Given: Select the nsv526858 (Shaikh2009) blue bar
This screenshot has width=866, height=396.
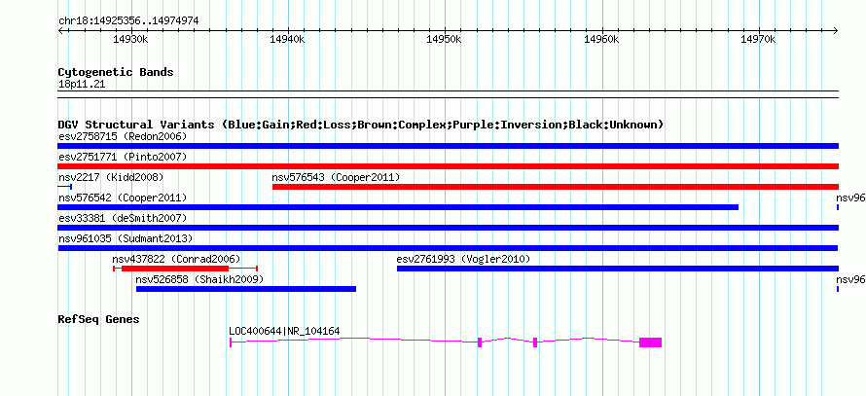Looking at the screenshot, I should click(x=246, y=289).
